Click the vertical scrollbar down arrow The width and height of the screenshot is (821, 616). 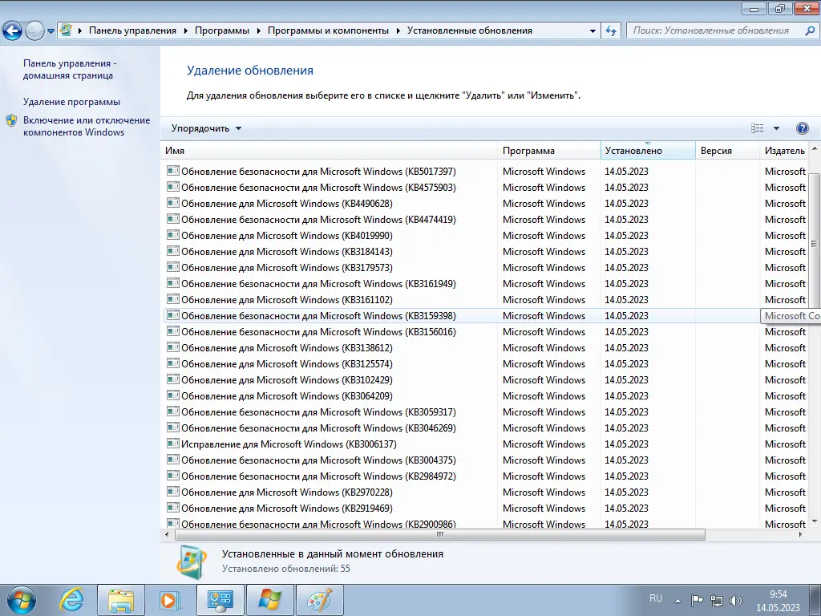(x=814, y=521)
